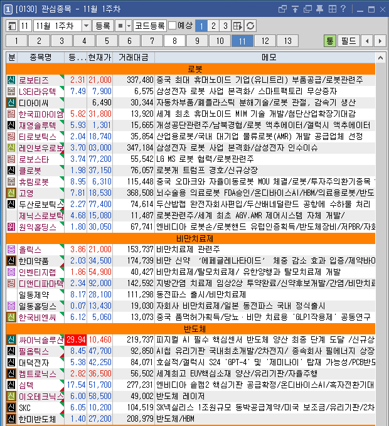Toggle the 예상 checkbox
389x426 pixels.
click(x=173, y=26)
